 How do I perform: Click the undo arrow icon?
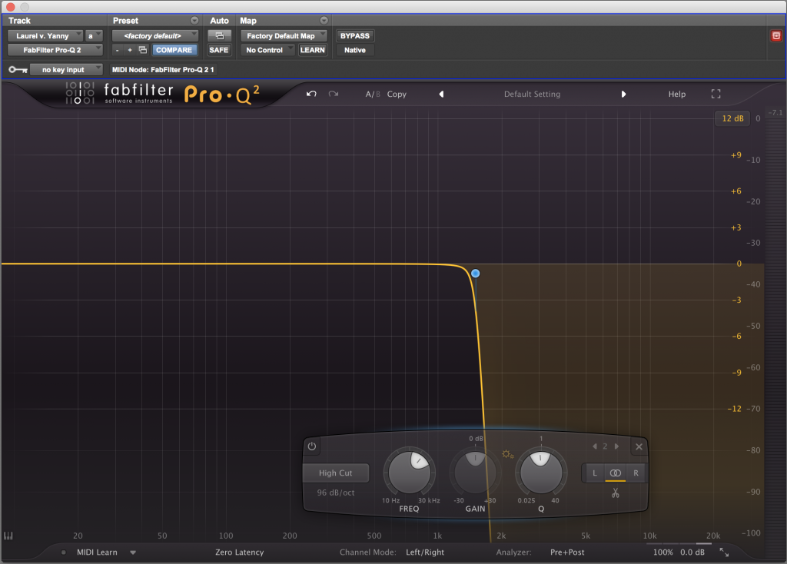(311, 94)
